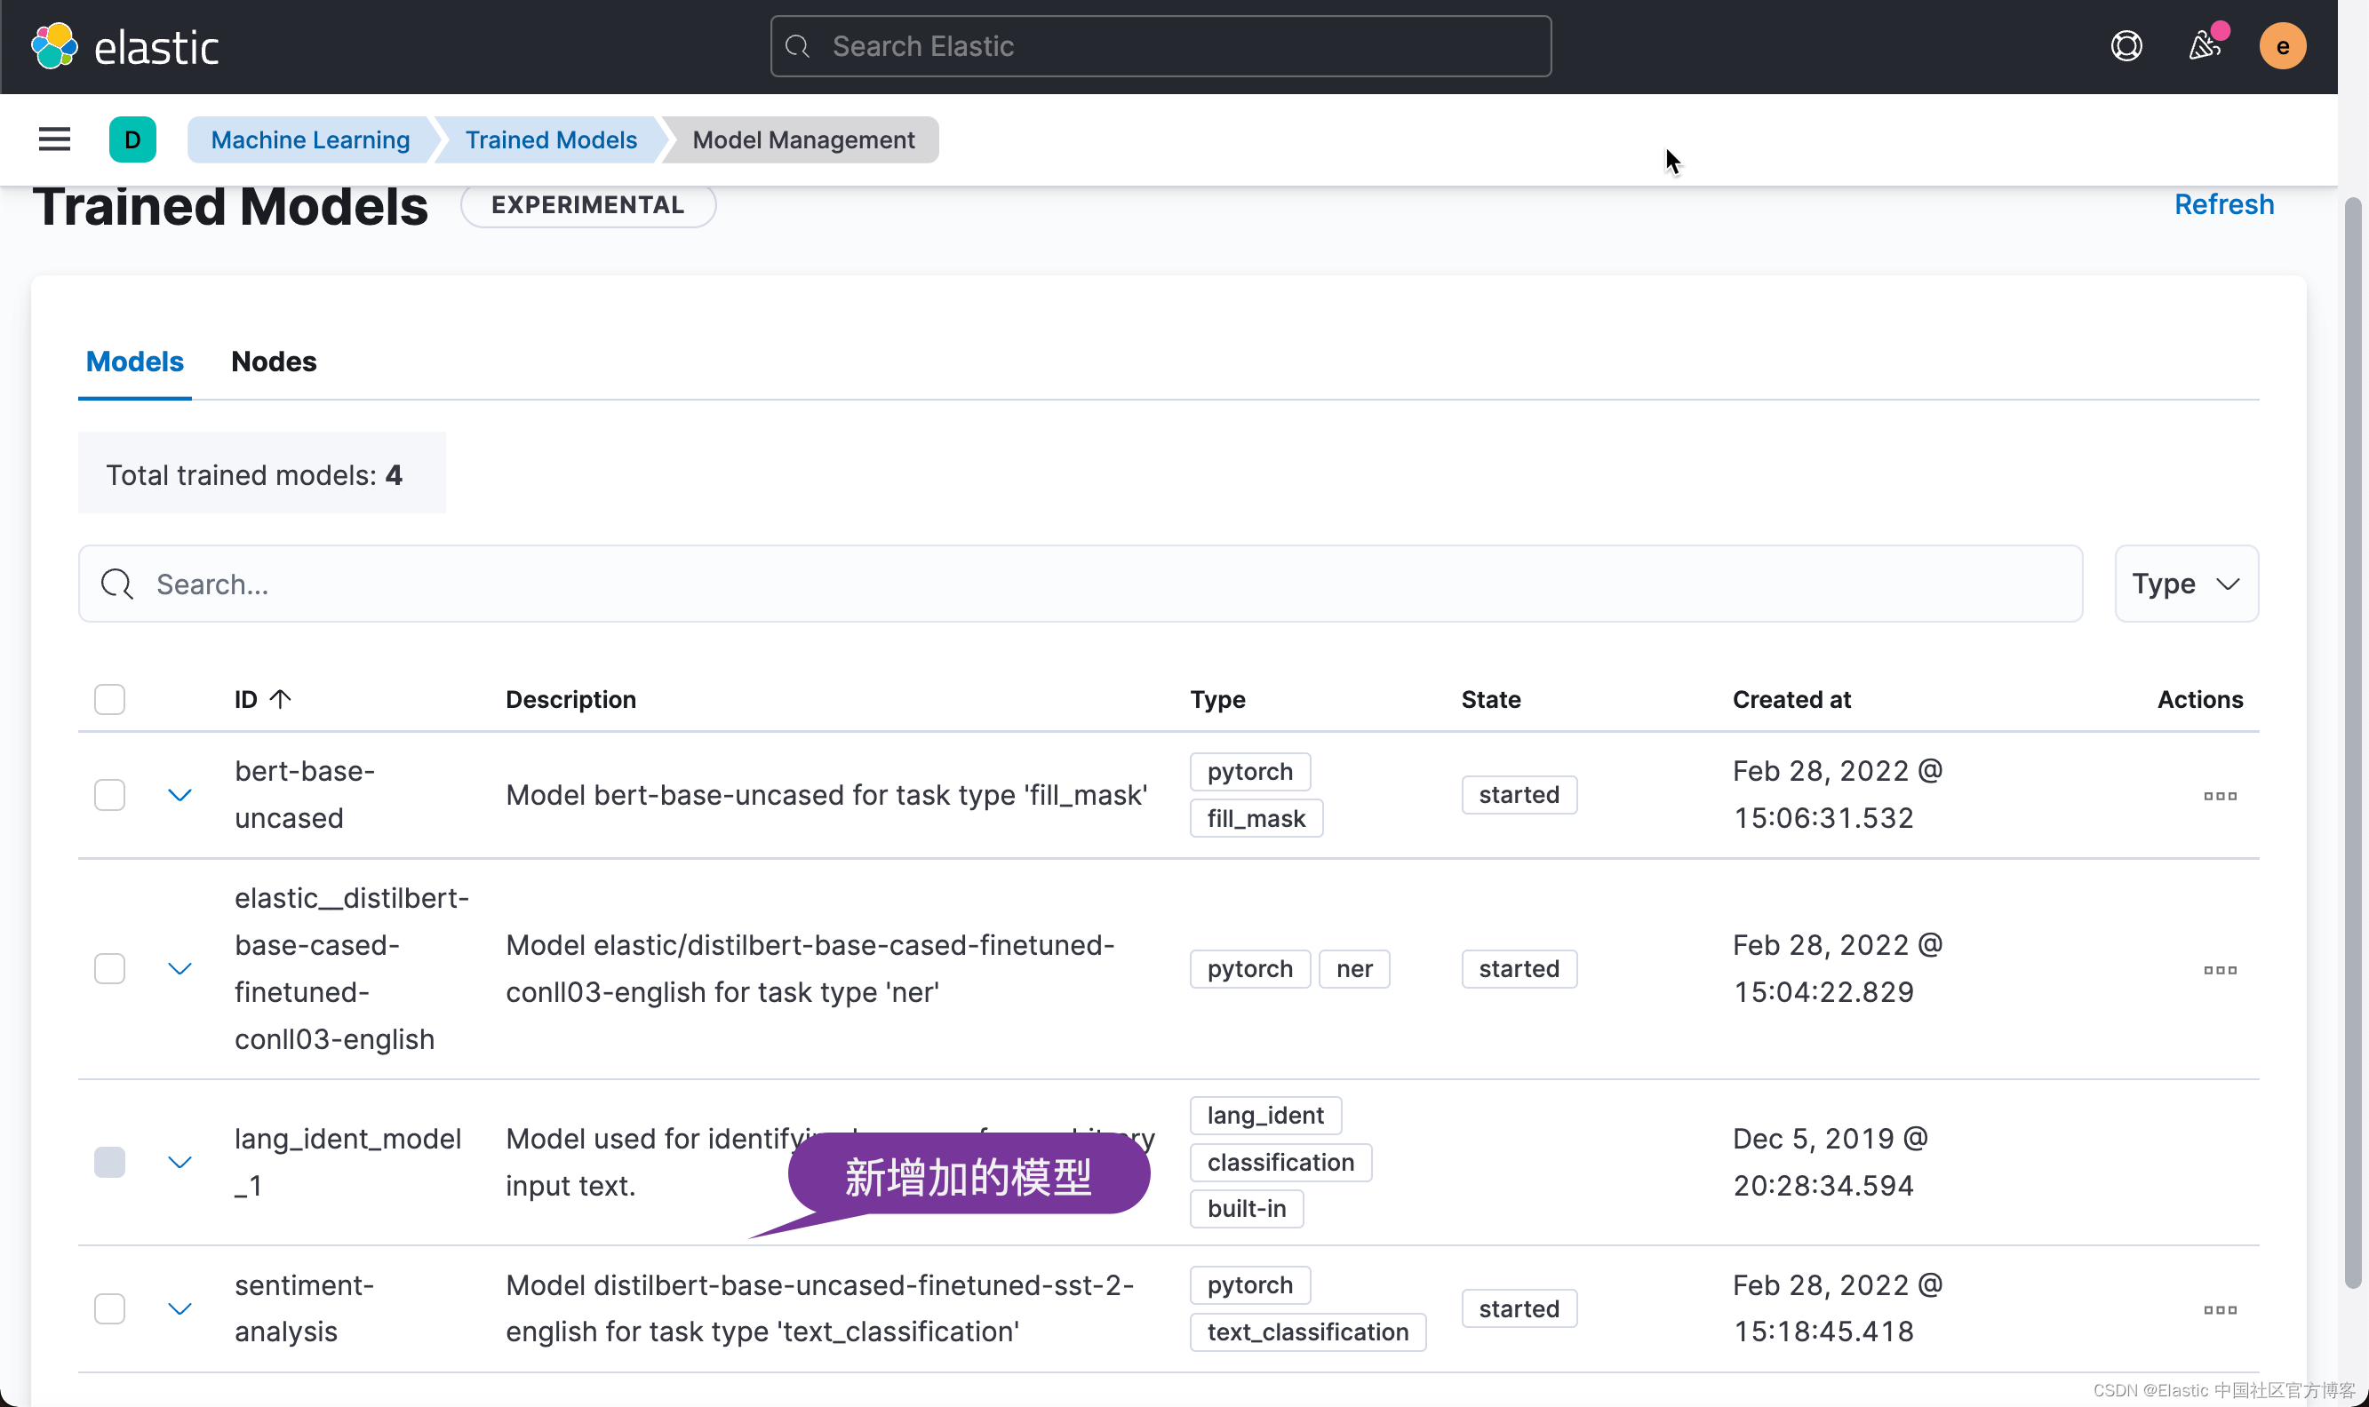Viewport: 2369px width, 1407px height.
Task: Open actions menu for elastic__distilbert row
Action: (2219, 969)
